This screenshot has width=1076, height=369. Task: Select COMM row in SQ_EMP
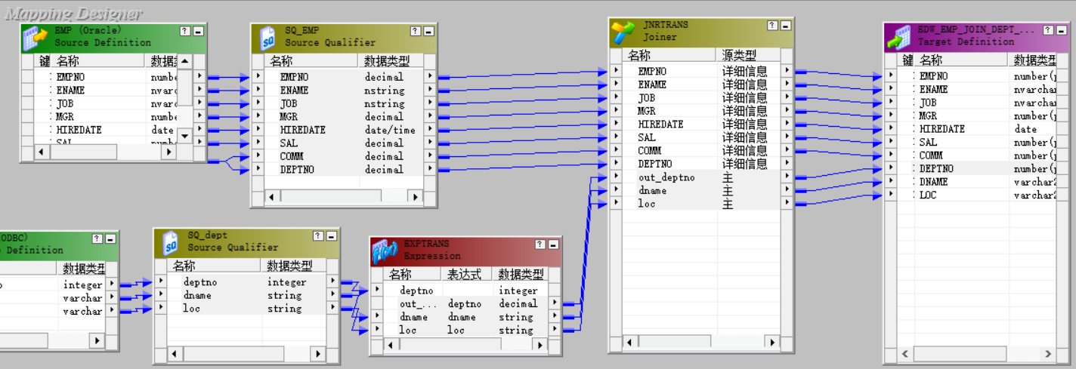pos(344,156)
